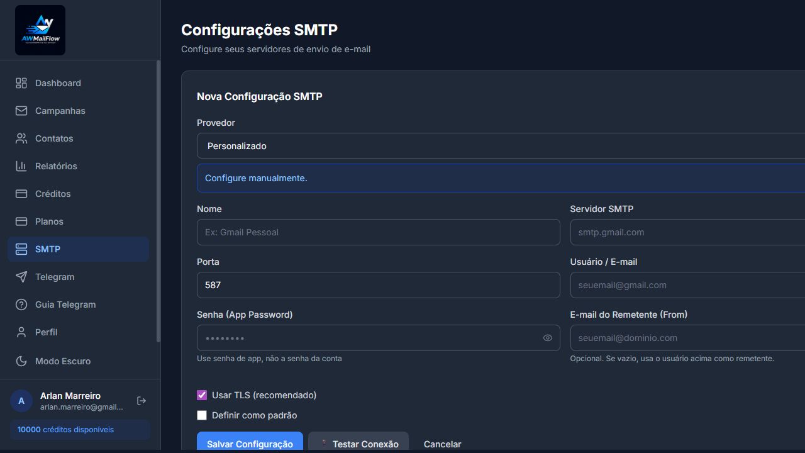
Task: Click the SMTP server icon
Action: pos(21,249)
